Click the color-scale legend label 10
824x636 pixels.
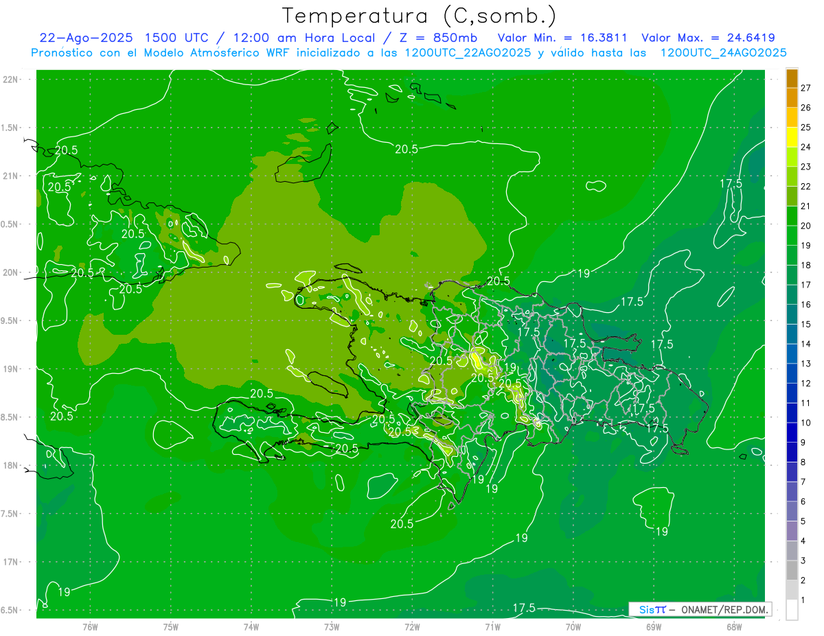tap(805, 423)
